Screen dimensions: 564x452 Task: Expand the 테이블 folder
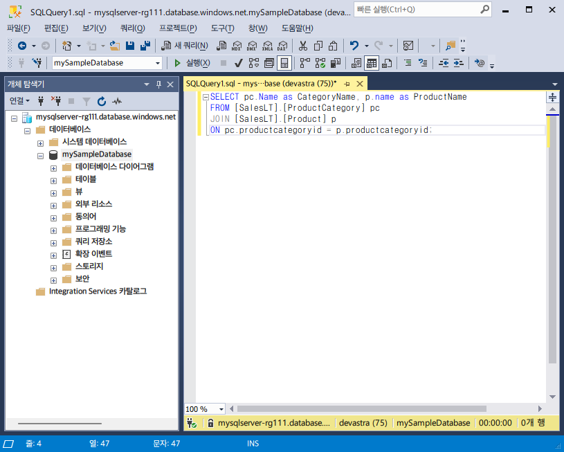[x=53, y=181]
